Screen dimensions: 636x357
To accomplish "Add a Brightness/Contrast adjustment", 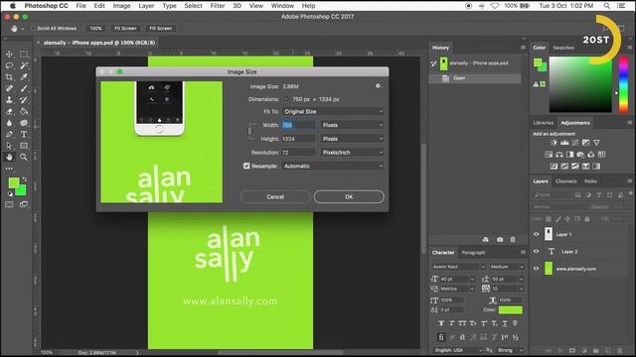I will [x=554, y=143].
